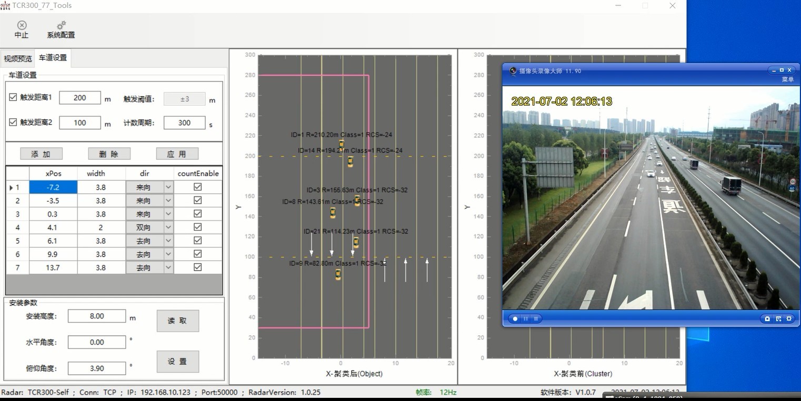801x401 pixels.
Task: Switch to the 视频预览 tab
Action: pos(18,58)
